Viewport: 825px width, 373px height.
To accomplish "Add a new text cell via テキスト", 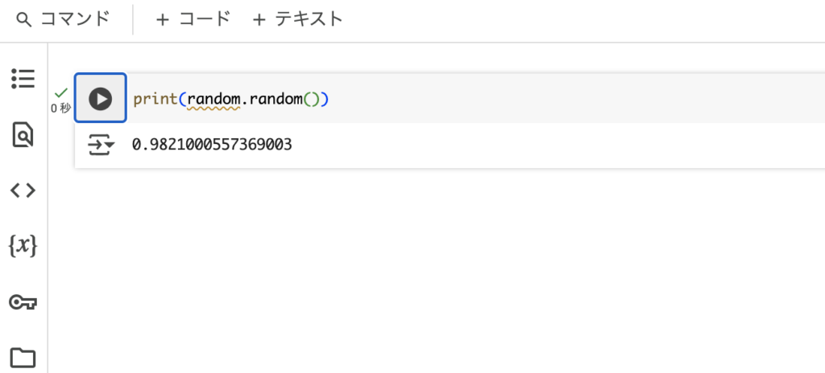I will pos(297,19).
